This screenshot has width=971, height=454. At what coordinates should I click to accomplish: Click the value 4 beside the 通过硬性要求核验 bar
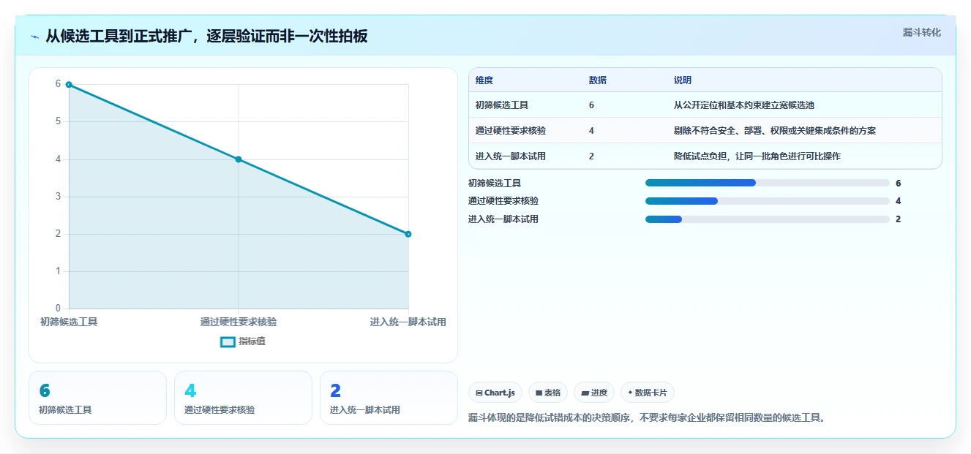click(898, 201)
